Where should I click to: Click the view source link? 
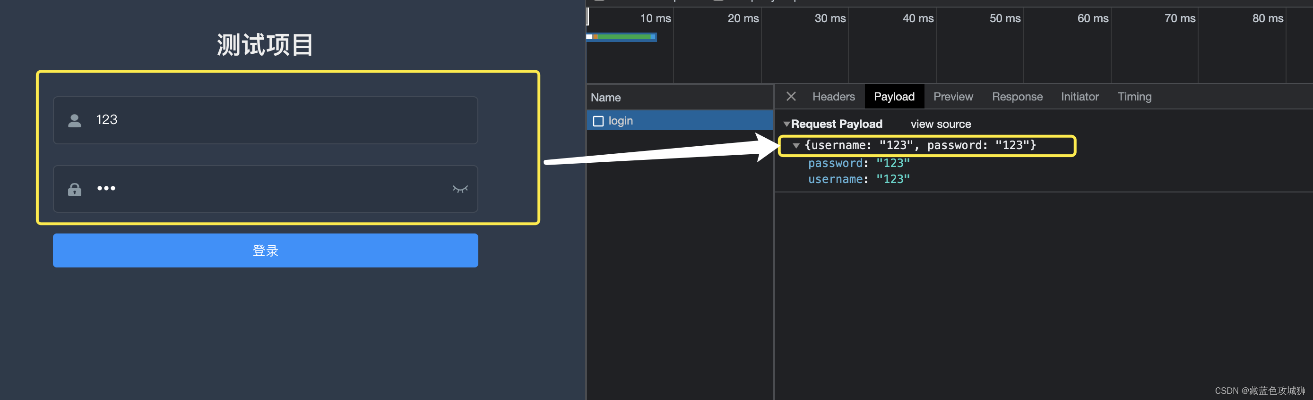click(x=941, y=124)
